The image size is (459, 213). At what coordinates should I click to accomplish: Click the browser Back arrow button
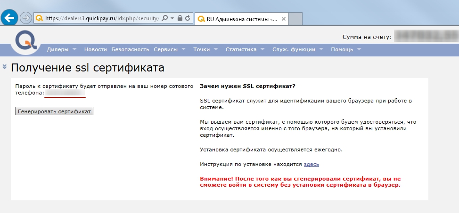point(9,18)
